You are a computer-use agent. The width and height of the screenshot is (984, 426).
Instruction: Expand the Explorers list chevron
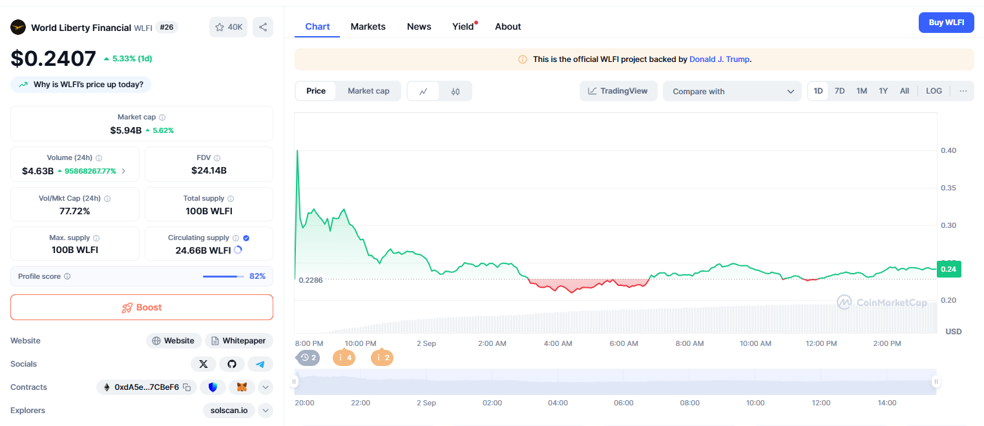pos(266,411)
